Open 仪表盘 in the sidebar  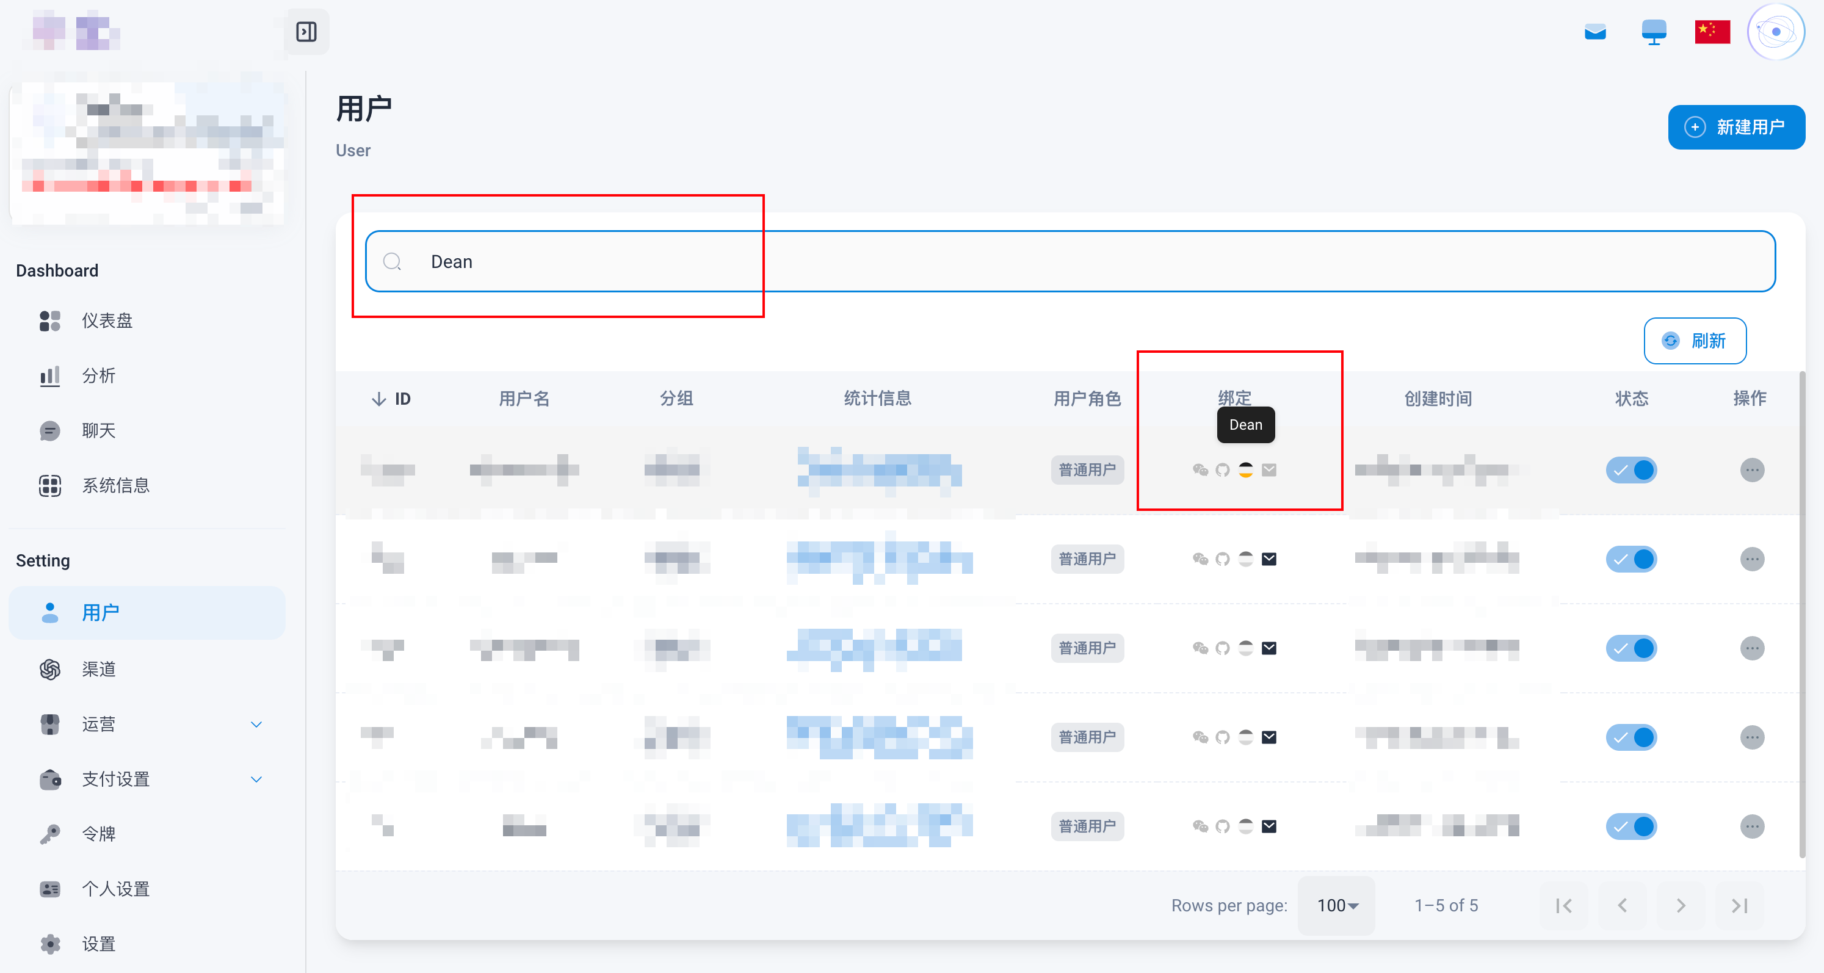(x=147, y=320)
